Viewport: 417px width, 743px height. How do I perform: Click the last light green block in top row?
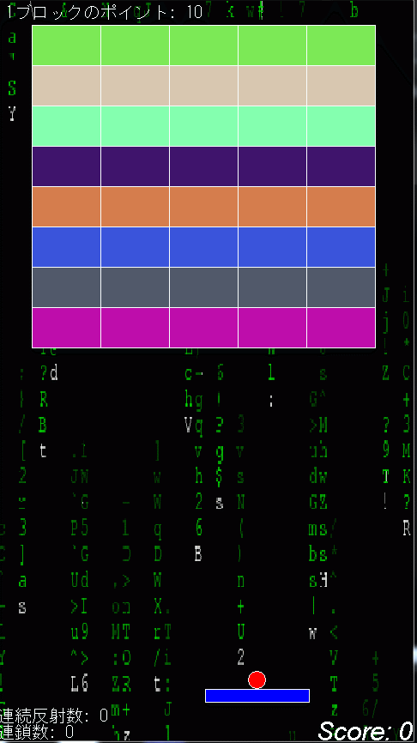pyautogui.click(x=341, y=45)
